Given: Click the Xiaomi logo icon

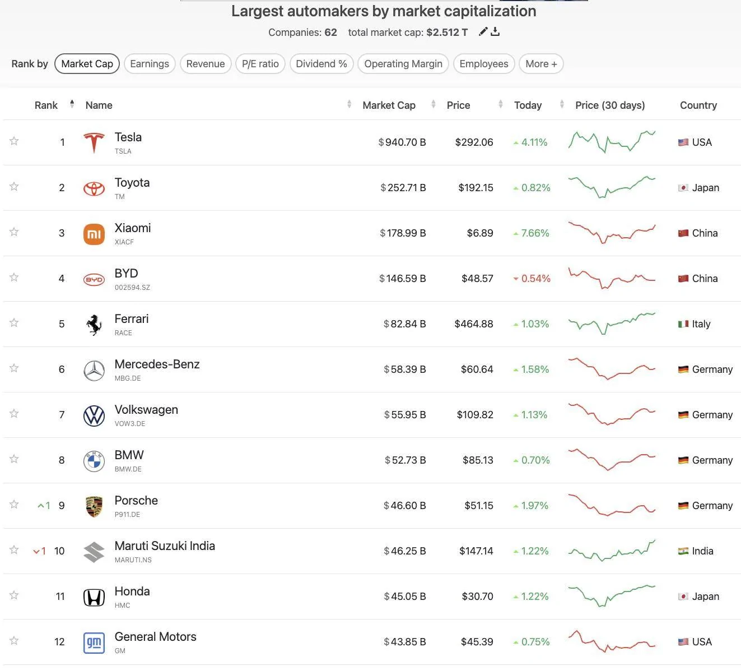Looking at the screenshot, I should 94,234.
